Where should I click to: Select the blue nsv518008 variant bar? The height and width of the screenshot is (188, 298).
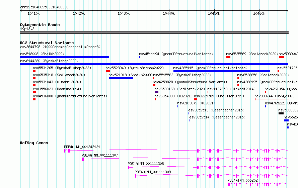click(64, 57)
